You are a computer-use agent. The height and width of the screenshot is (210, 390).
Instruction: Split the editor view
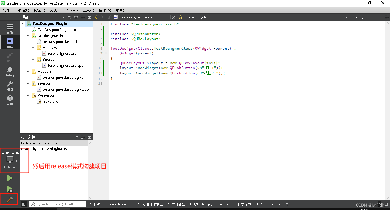[387, 17]
